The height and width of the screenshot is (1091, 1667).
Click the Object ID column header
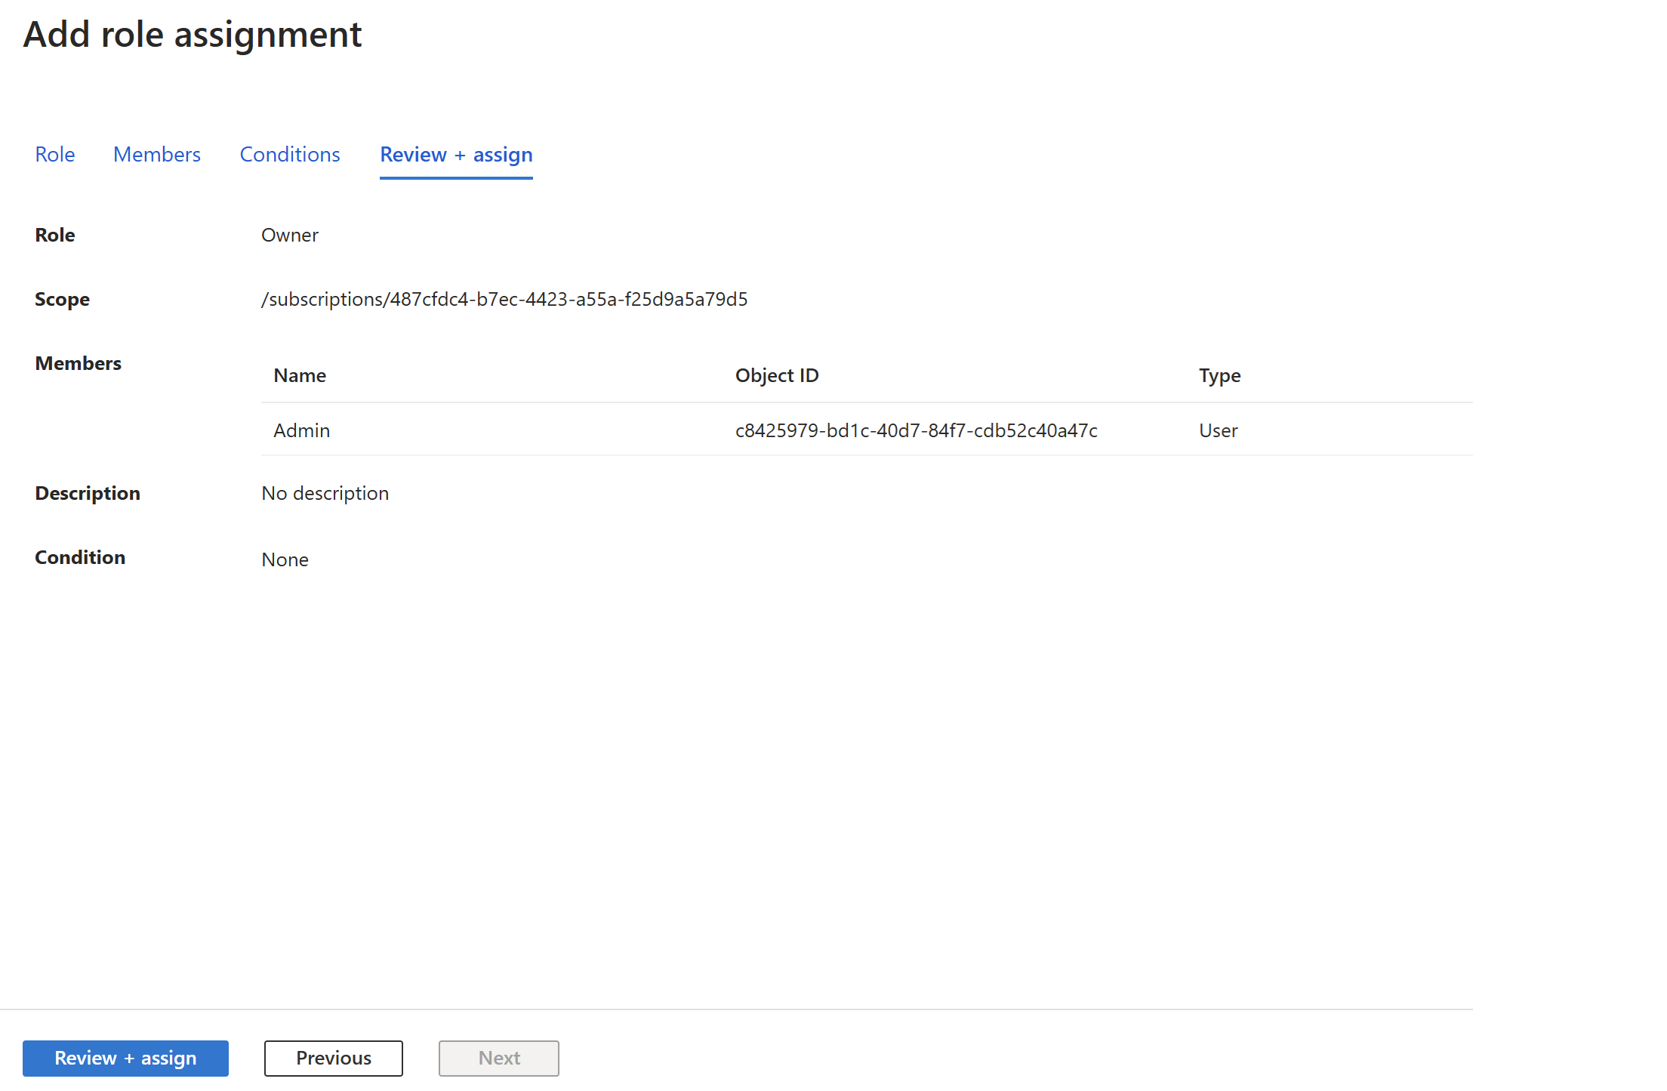pos(777,375)
